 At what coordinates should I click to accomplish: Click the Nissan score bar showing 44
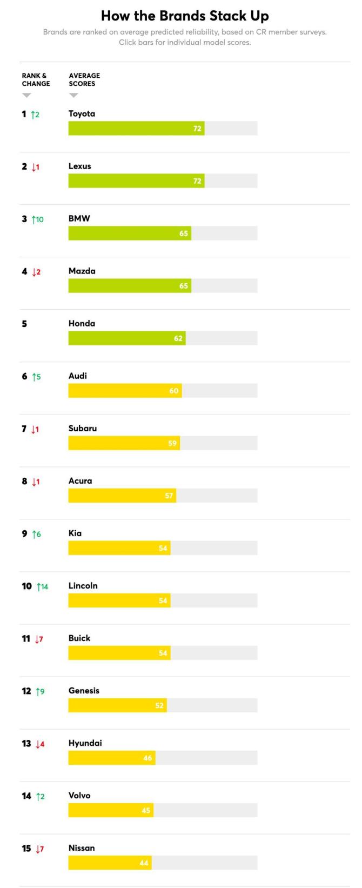163,862
